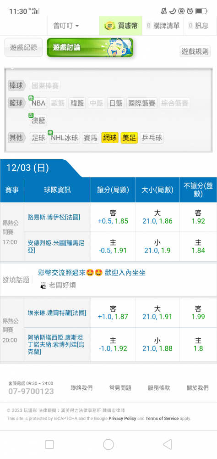Tap the Android back navigation triangle

click(x=168, y=444)
